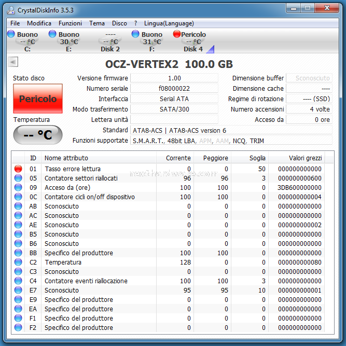Click the Corrente column header

tap(175, 158)
